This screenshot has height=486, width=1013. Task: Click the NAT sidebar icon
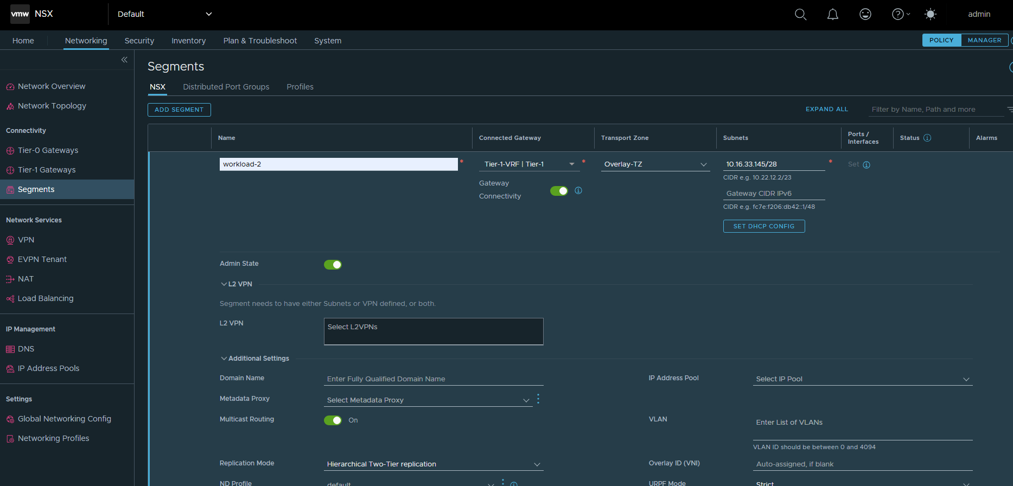(x=10, y=279)
